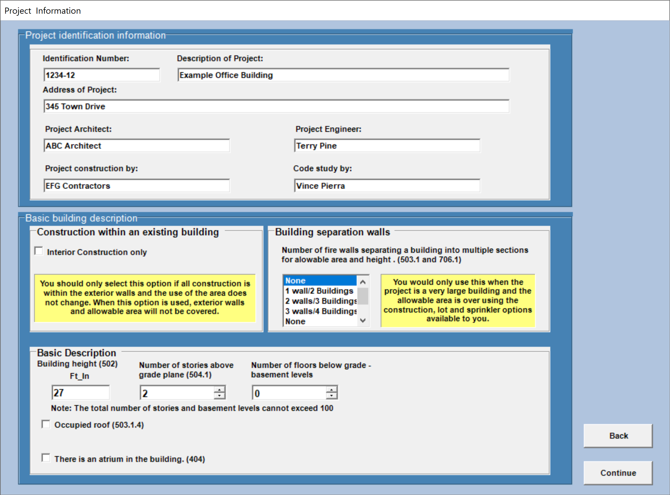
Task: Click the Back button
Action: (618, 435)
